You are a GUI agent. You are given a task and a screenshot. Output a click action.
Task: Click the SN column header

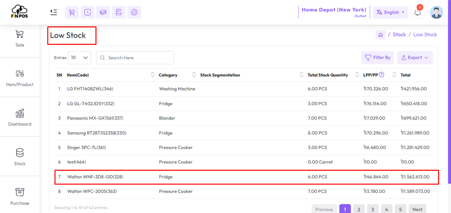point(59,75)
